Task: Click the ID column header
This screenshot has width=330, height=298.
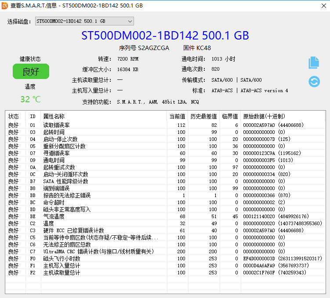Action: tap(33, 116)
